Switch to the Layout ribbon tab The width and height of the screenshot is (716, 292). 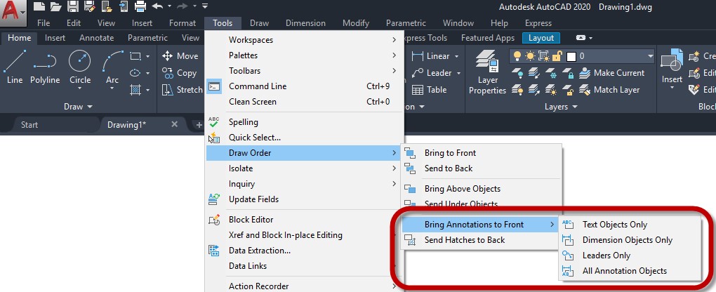(x=541, y=38)
